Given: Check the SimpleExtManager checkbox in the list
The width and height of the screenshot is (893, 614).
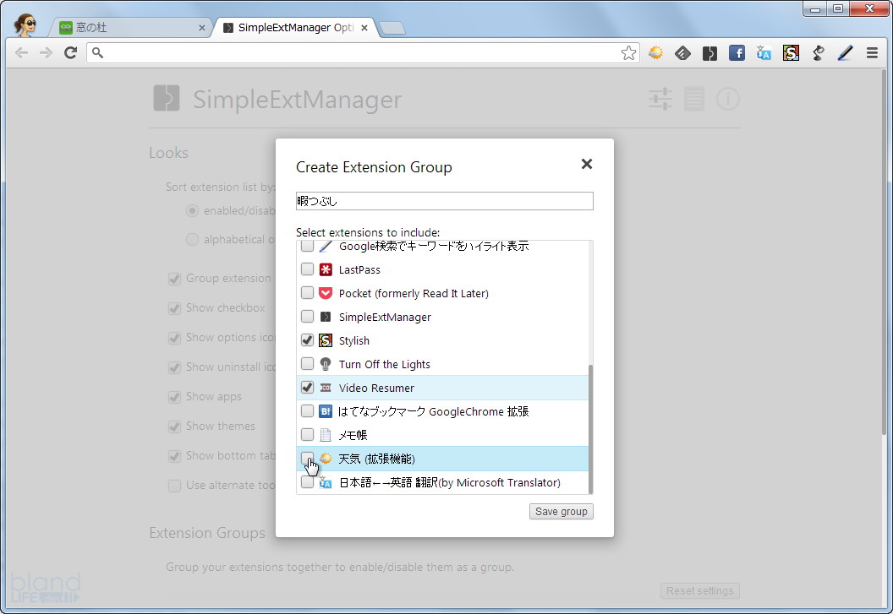Looking at the screenshot, I should click(307, 316).
